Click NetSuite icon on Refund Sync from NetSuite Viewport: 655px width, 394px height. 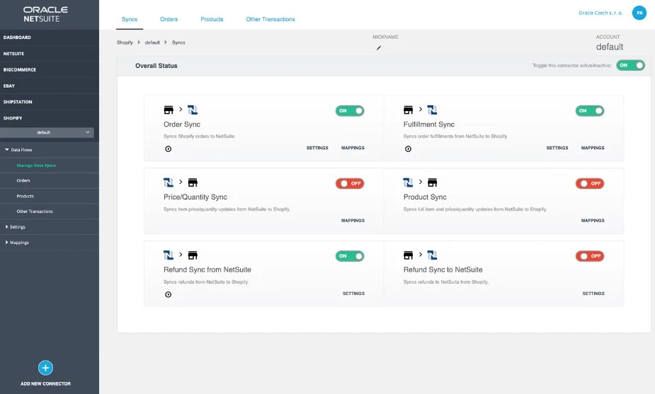[x=169, y=255]
